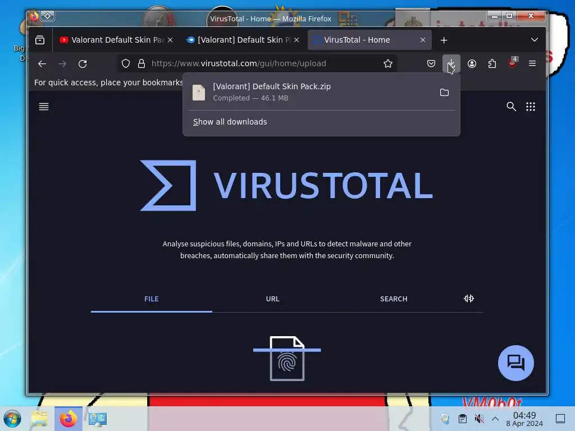The image size is (575, 431).
Task: Select the FILE tab
Action: 152,299
